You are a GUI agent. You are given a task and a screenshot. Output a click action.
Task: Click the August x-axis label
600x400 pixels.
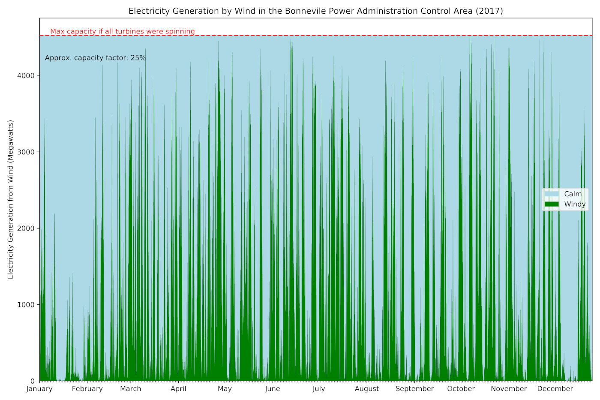click(x=367, y=389)
